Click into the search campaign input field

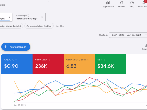(x=24, y=5)
